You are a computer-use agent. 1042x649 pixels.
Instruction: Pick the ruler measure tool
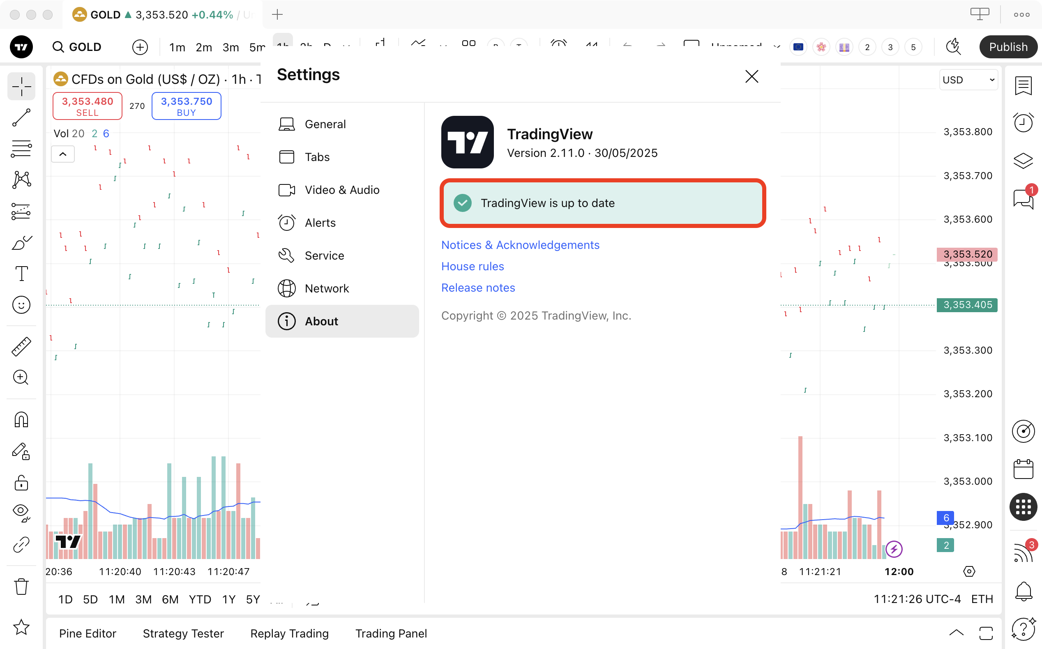(x=21, y=346)
